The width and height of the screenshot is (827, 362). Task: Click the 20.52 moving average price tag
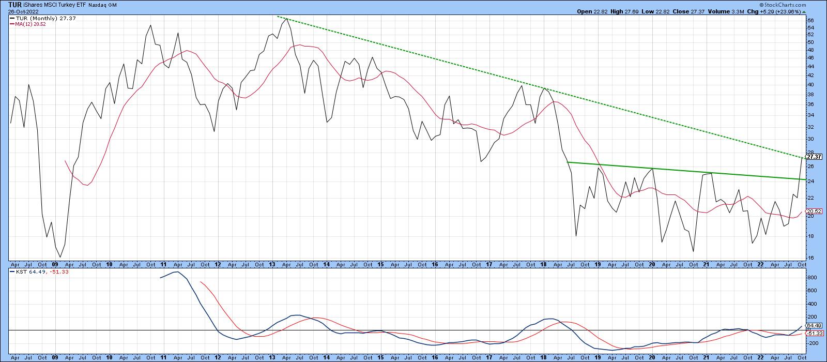[814, 212]
